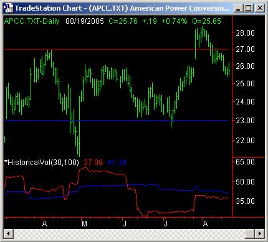268x242 pixels.
Task: Click the 26.00 price axis label
Action: [245, 66]
